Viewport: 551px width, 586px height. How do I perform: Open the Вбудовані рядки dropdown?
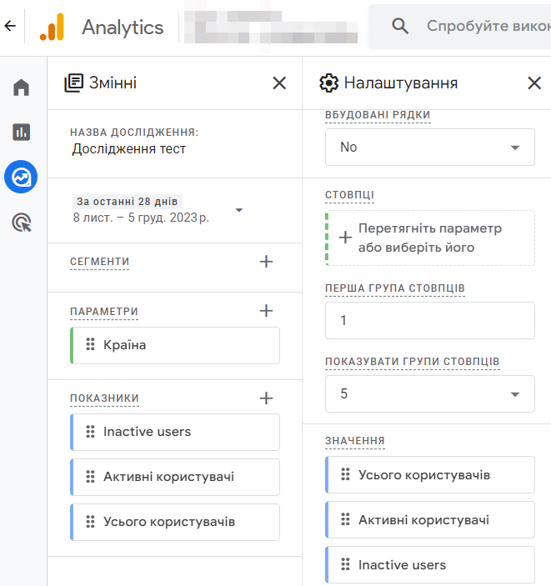pos(429,148)
